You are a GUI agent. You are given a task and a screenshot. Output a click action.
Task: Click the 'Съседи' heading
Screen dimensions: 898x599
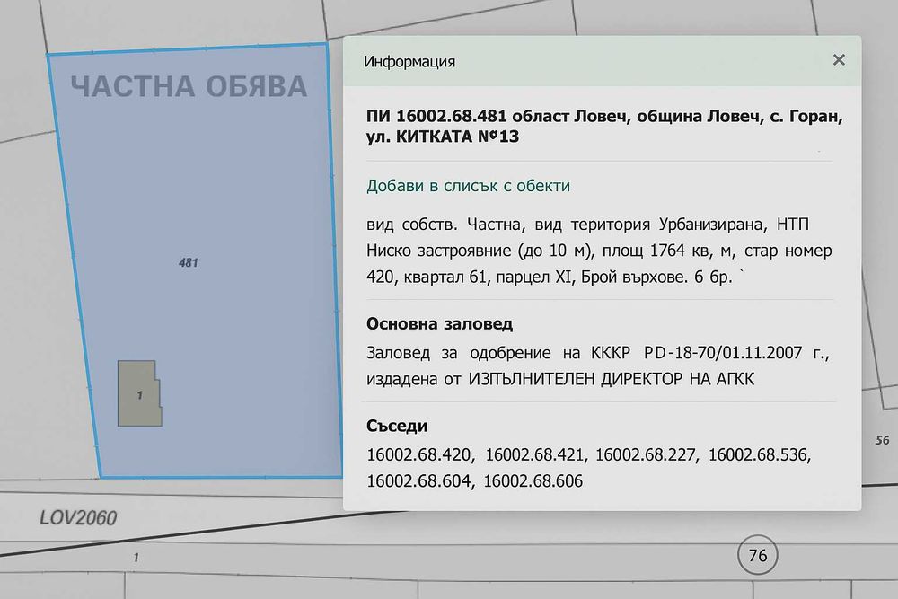[x=397, y=426]
